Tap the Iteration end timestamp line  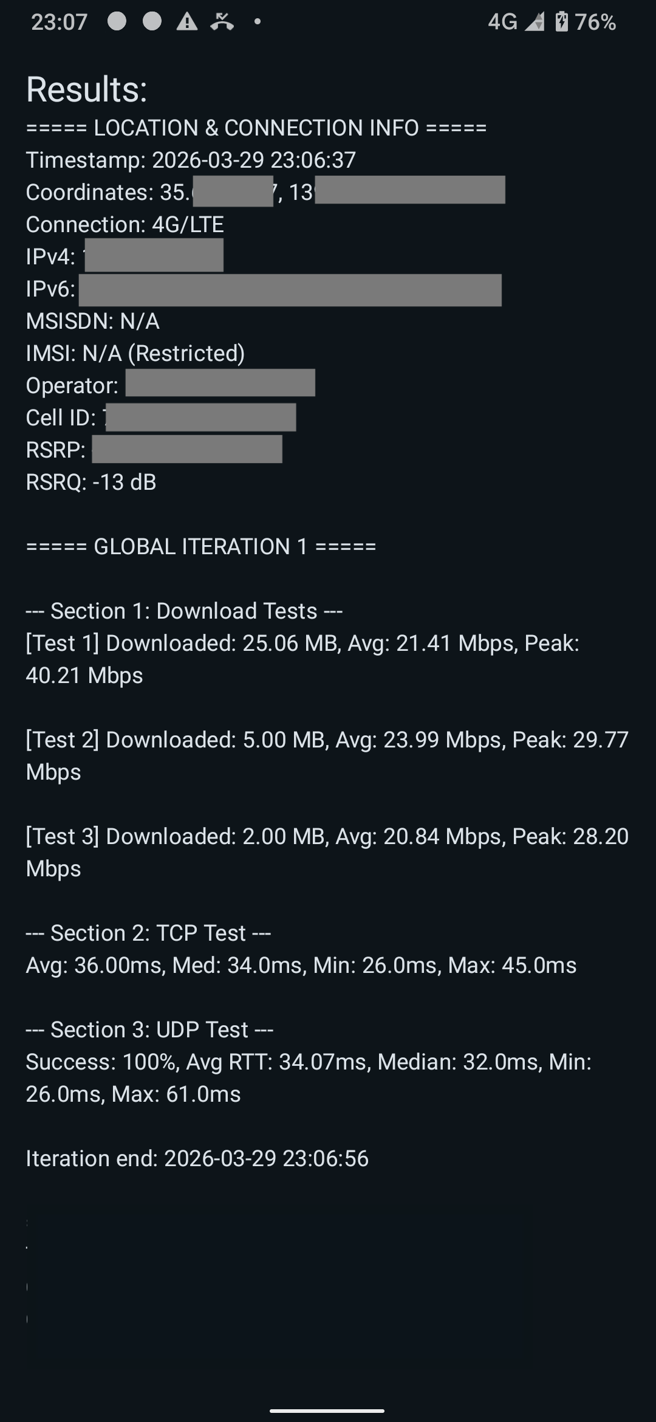(197, 1158)
